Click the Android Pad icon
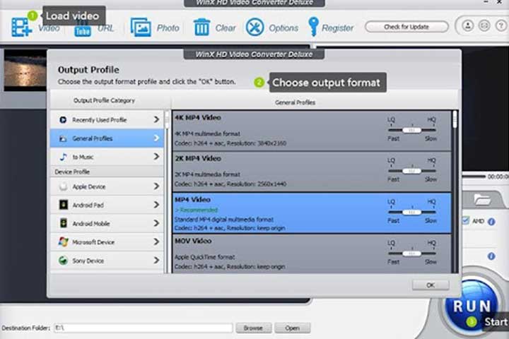Image resolution: width=509 pixels, height=339 pixels. click(x=64, y=205)
